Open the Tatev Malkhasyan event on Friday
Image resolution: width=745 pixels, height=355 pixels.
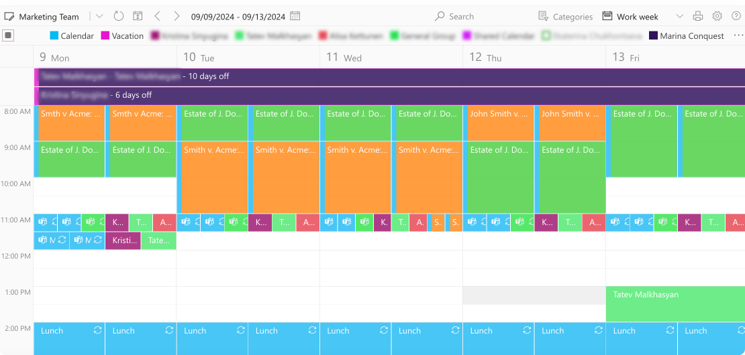coord(675,304)
